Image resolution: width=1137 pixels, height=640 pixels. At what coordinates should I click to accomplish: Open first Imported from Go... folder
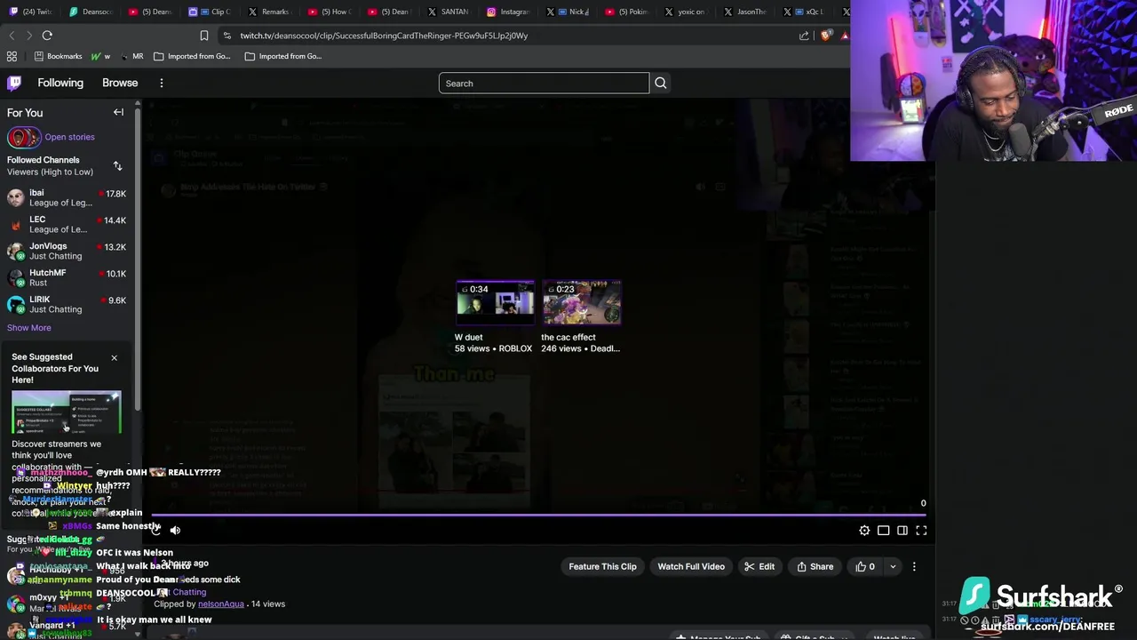pyautogui.click(x=192, y=56)
